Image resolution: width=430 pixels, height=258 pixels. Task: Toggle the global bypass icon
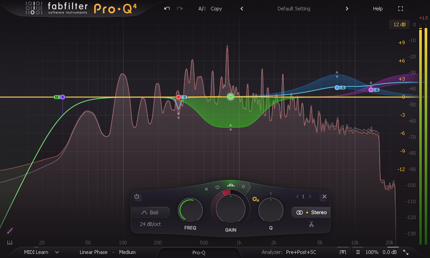coord(358,252)
